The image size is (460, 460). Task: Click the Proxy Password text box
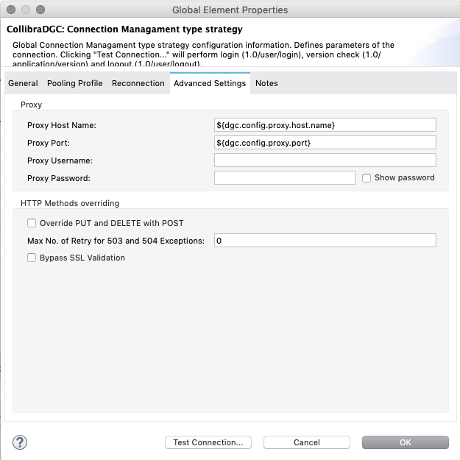click(x=284, y=178)
